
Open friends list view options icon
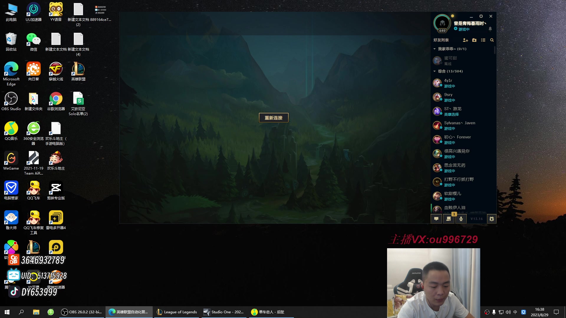[483, 40]
